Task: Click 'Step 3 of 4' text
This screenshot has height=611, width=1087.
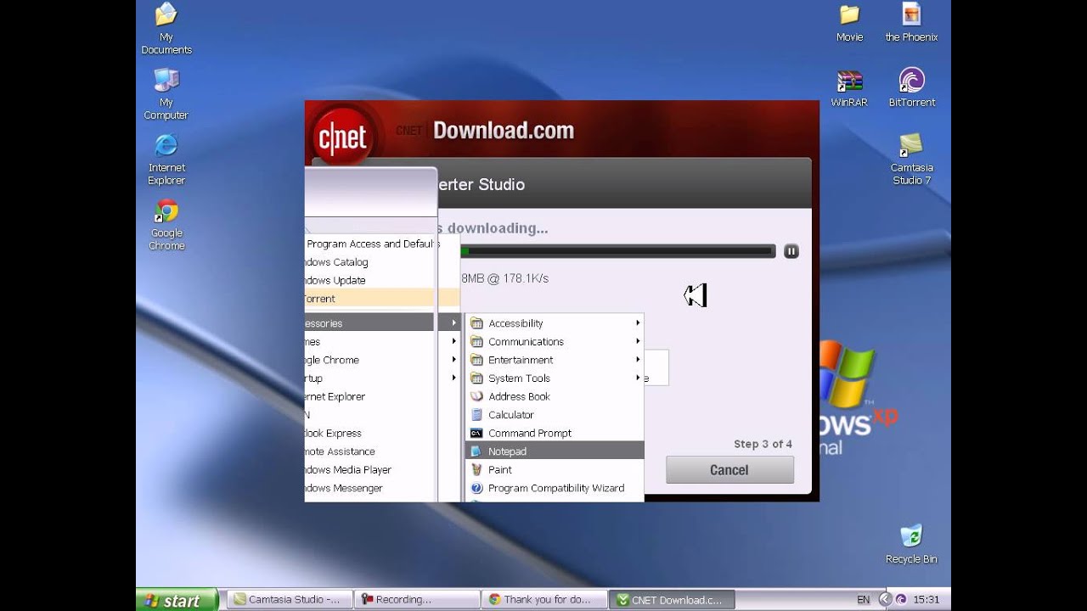Action: click(x=763, y=444)
